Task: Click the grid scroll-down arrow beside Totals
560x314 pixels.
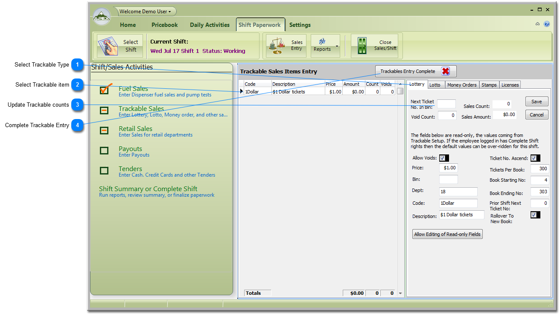Action: pos(400,294)
